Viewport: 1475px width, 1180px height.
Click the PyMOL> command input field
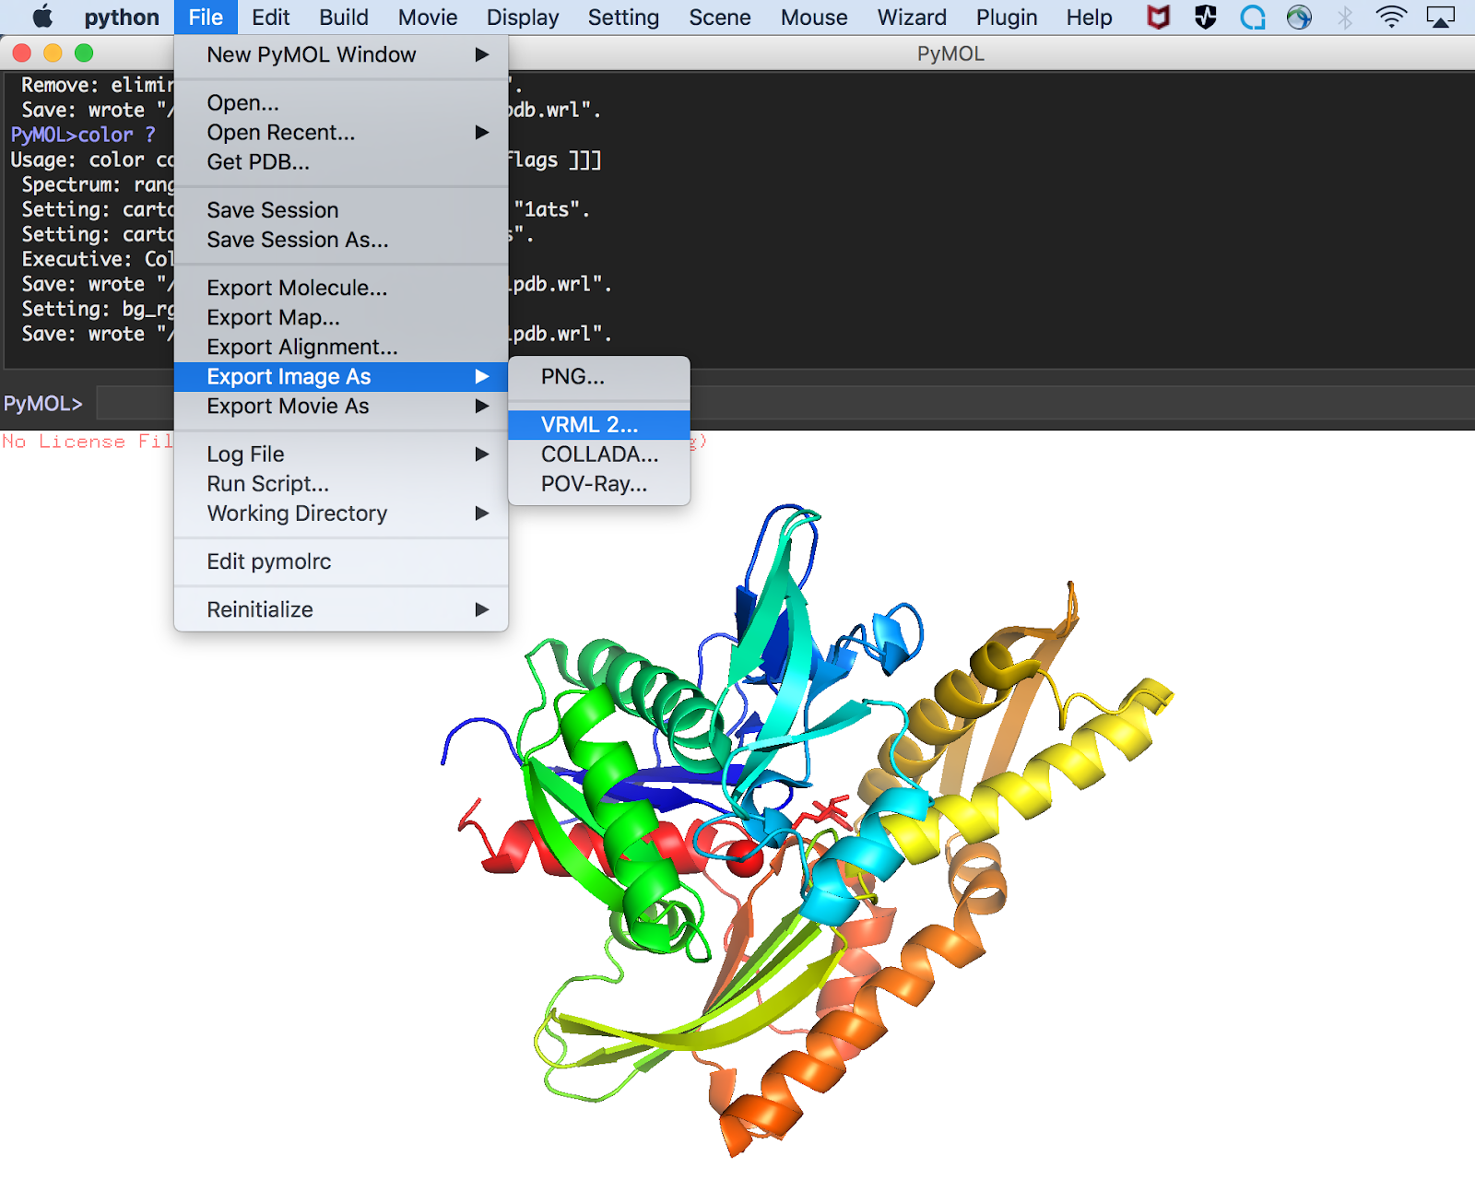point(785,404)
